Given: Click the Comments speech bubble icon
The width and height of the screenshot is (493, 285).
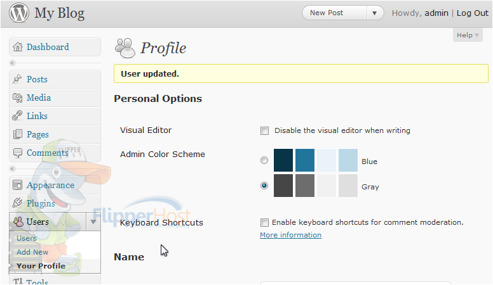Looking at the screenshot, I should (x=18, y=153).
